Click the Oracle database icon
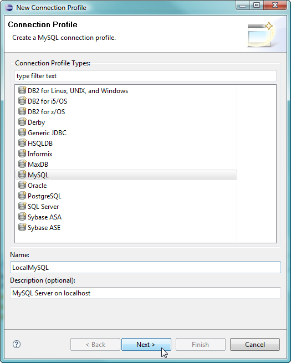The image size is (291, 363). coord(22,185)
